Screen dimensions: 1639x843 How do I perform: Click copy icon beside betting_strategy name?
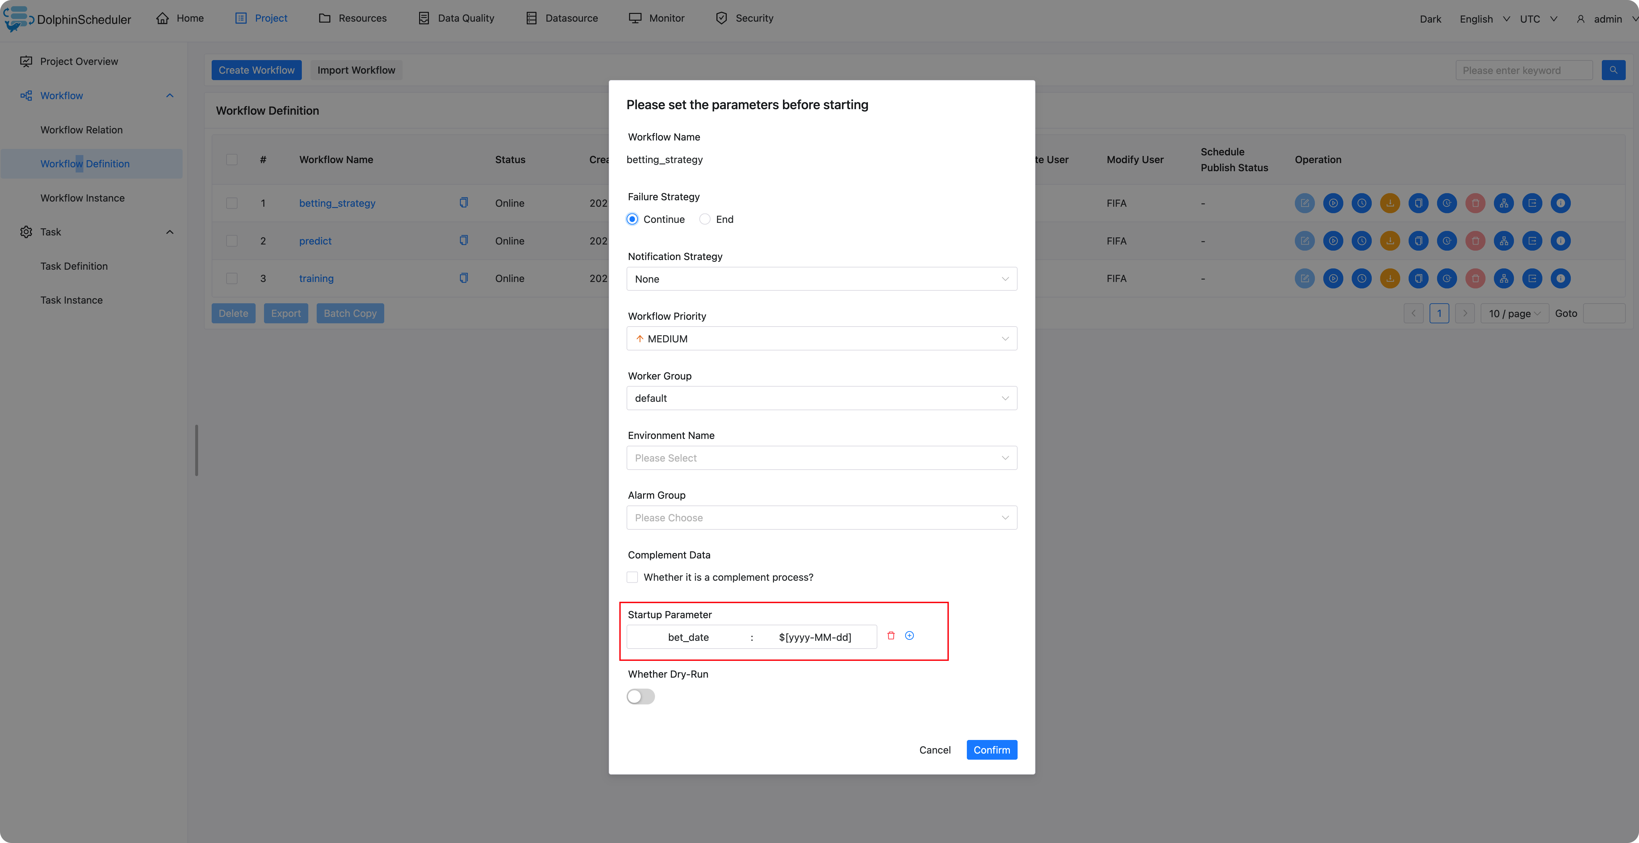pos(464,203)
